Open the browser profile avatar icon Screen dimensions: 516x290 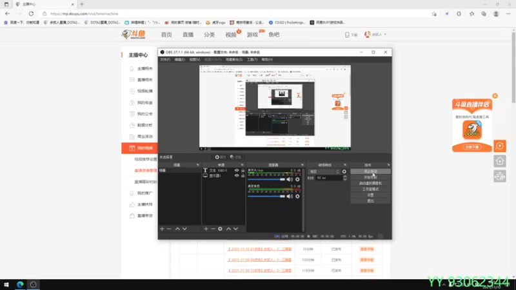(x=496, y=14)
